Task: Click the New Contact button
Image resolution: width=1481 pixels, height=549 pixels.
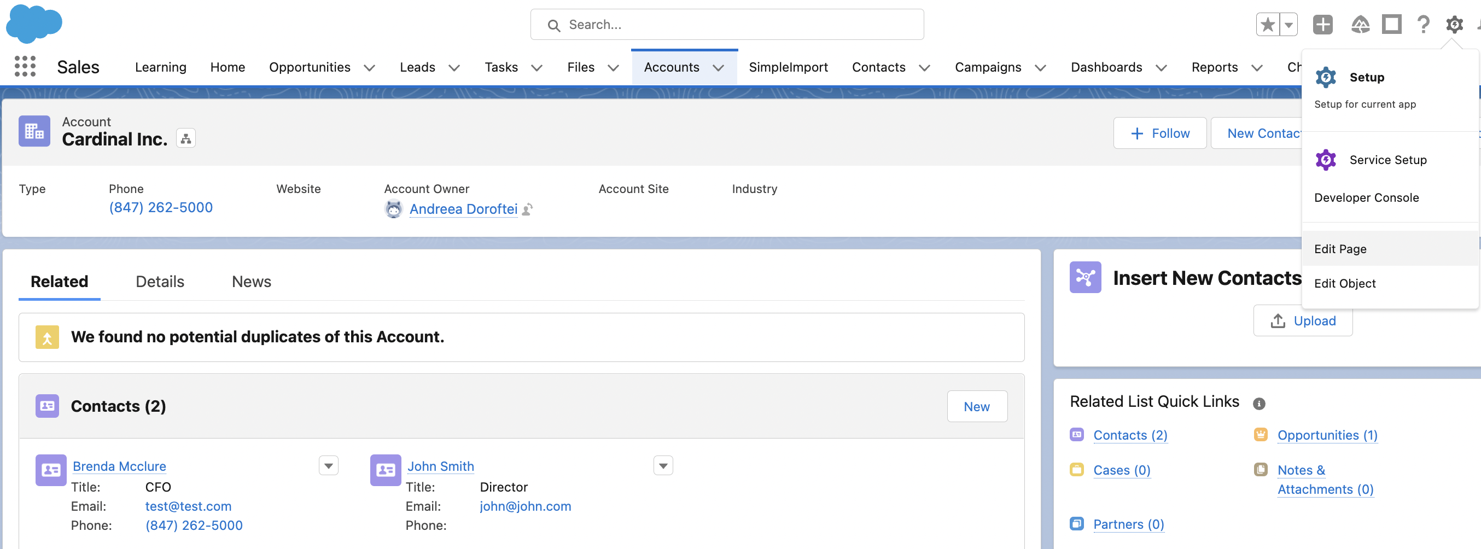Action: click(x=1257, y=133)
